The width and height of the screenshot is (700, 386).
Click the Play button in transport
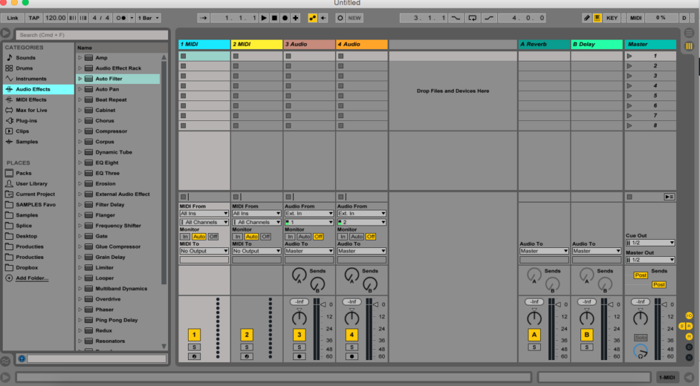coord(264,18)
